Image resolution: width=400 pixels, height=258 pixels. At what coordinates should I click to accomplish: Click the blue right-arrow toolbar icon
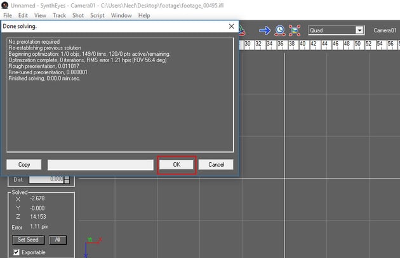point(265,30)
